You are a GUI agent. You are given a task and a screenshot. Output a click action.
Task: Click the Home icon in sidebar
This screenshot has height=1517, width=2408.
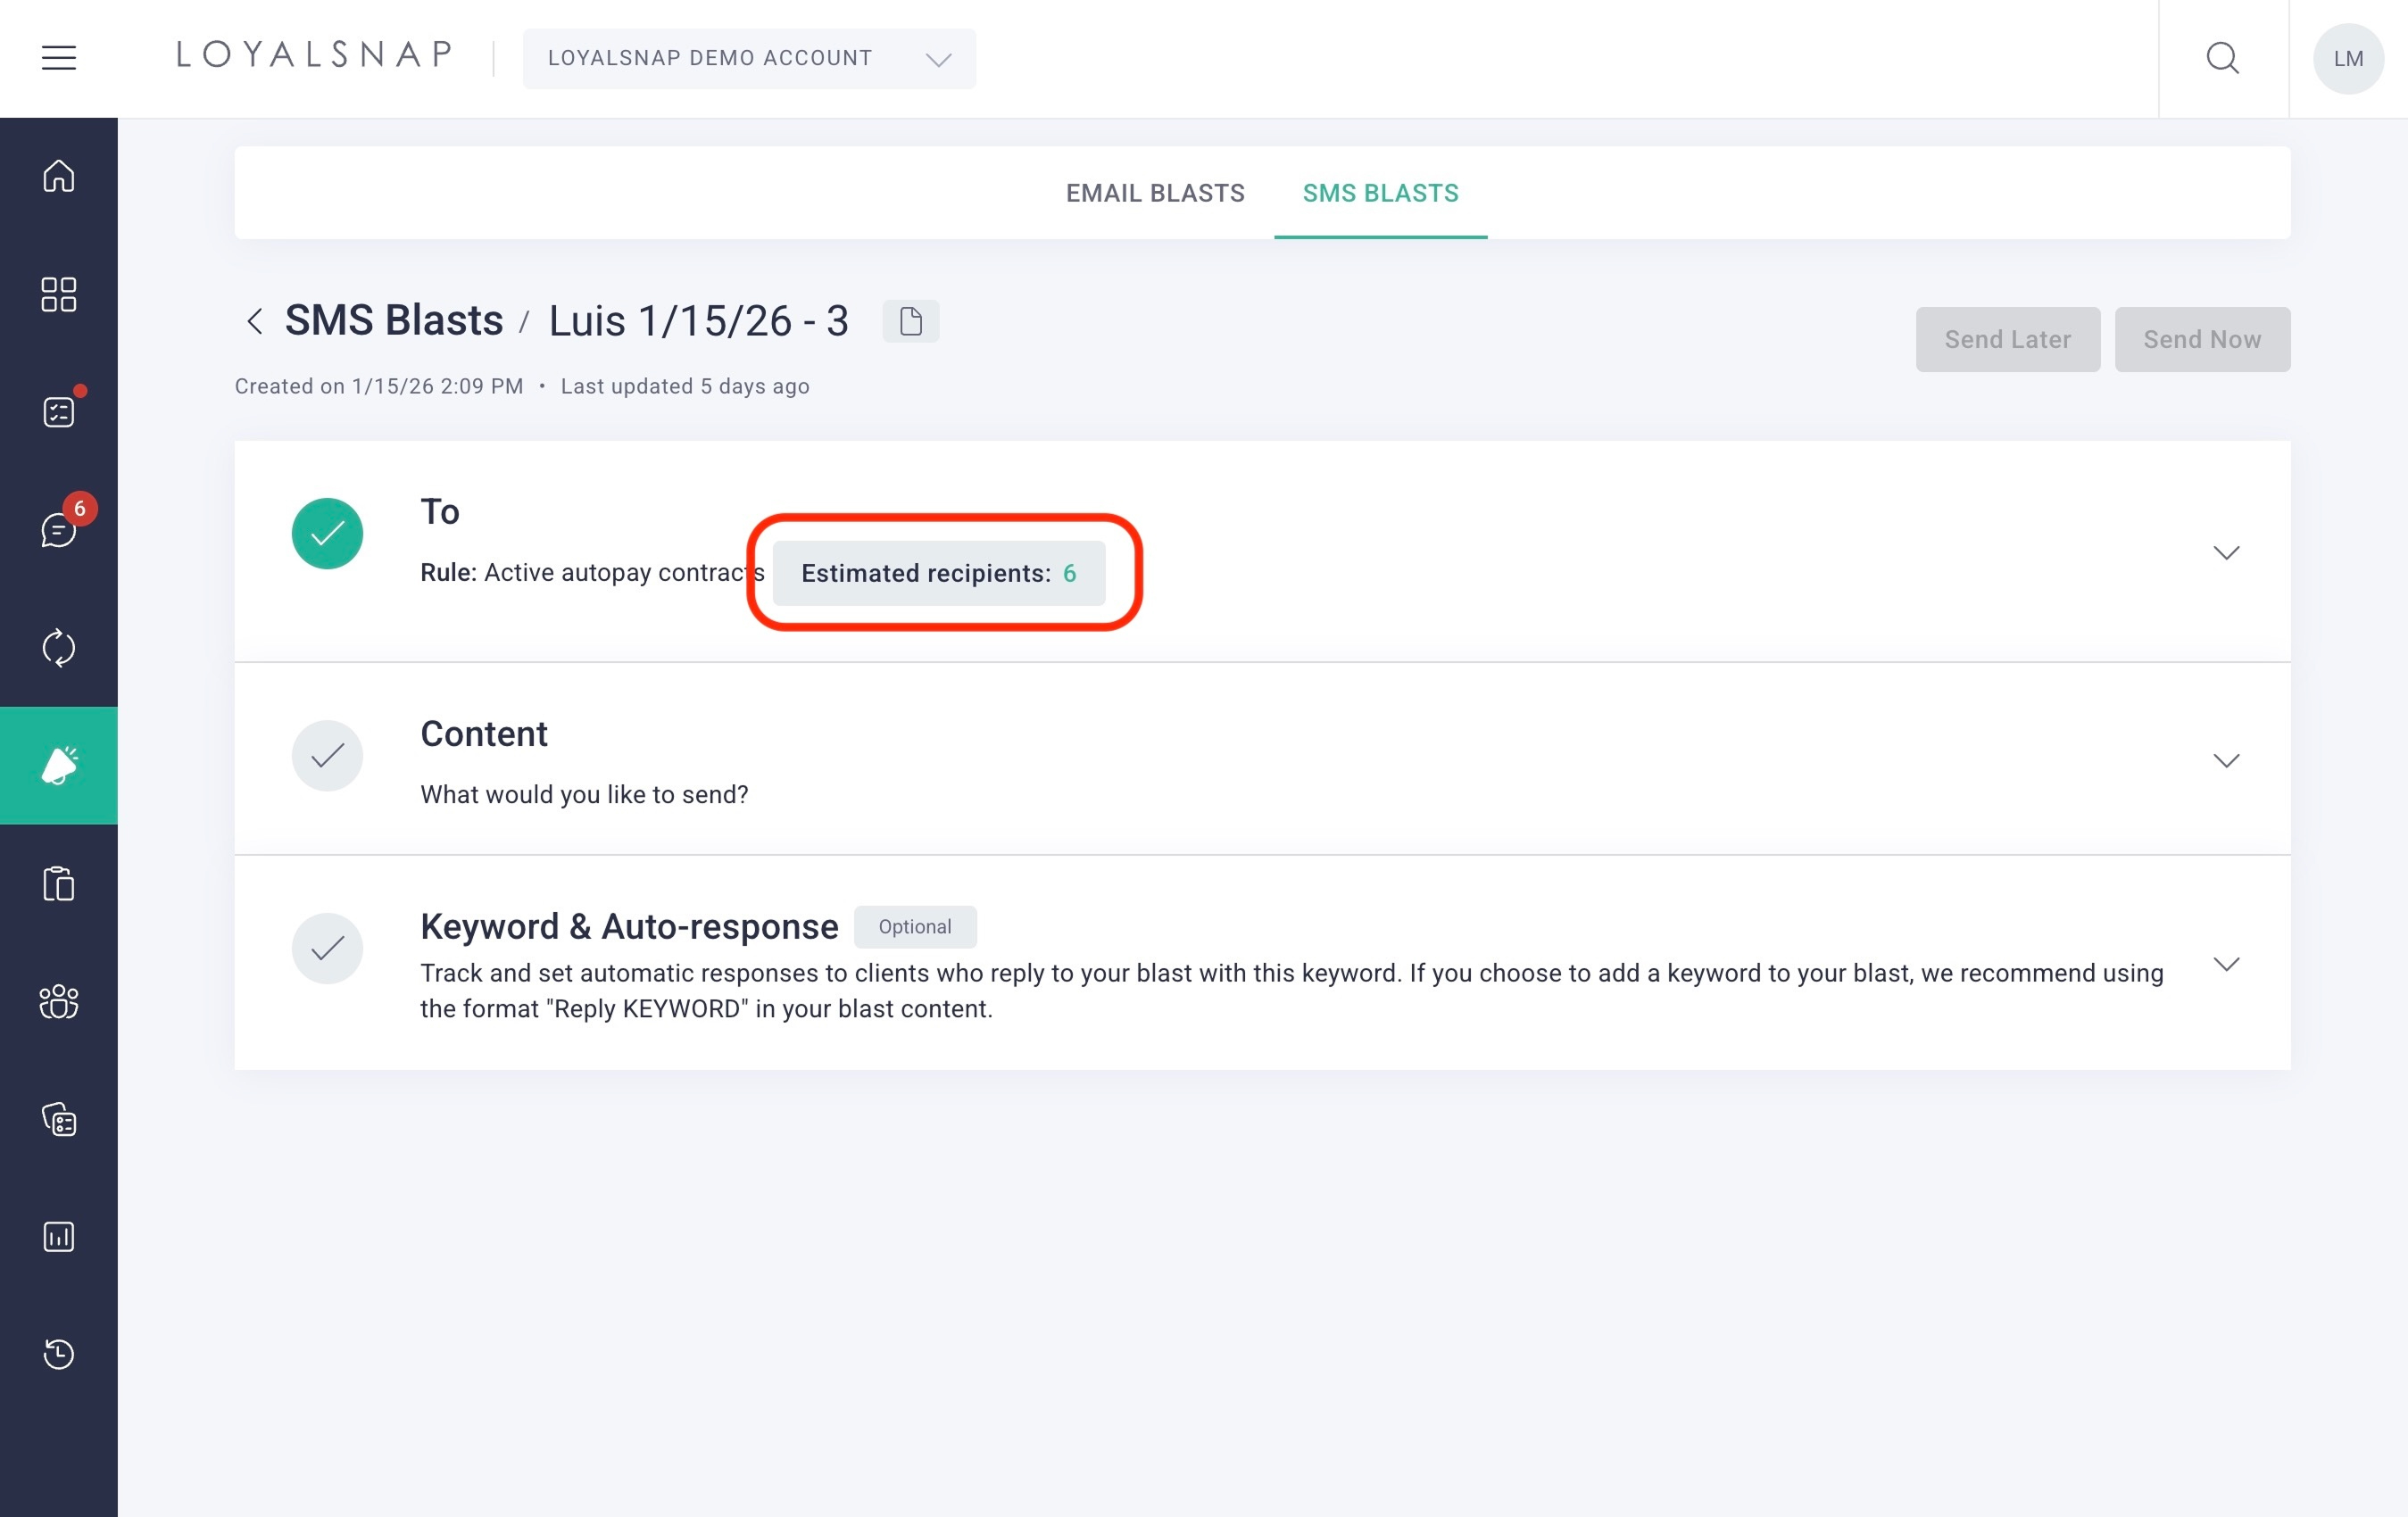pos(58,176)
